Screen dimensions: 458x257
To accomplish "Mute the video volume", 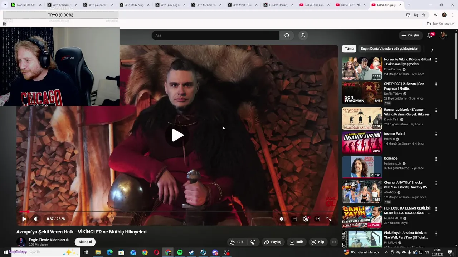I will tap(36, 219).
